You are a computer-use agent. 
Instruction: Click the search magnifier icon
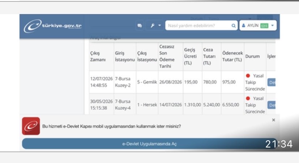click(x=234, y=26)
